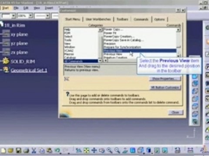The image size is (209, 156).
Task: Select the Macros category
Action: (69, 54)
